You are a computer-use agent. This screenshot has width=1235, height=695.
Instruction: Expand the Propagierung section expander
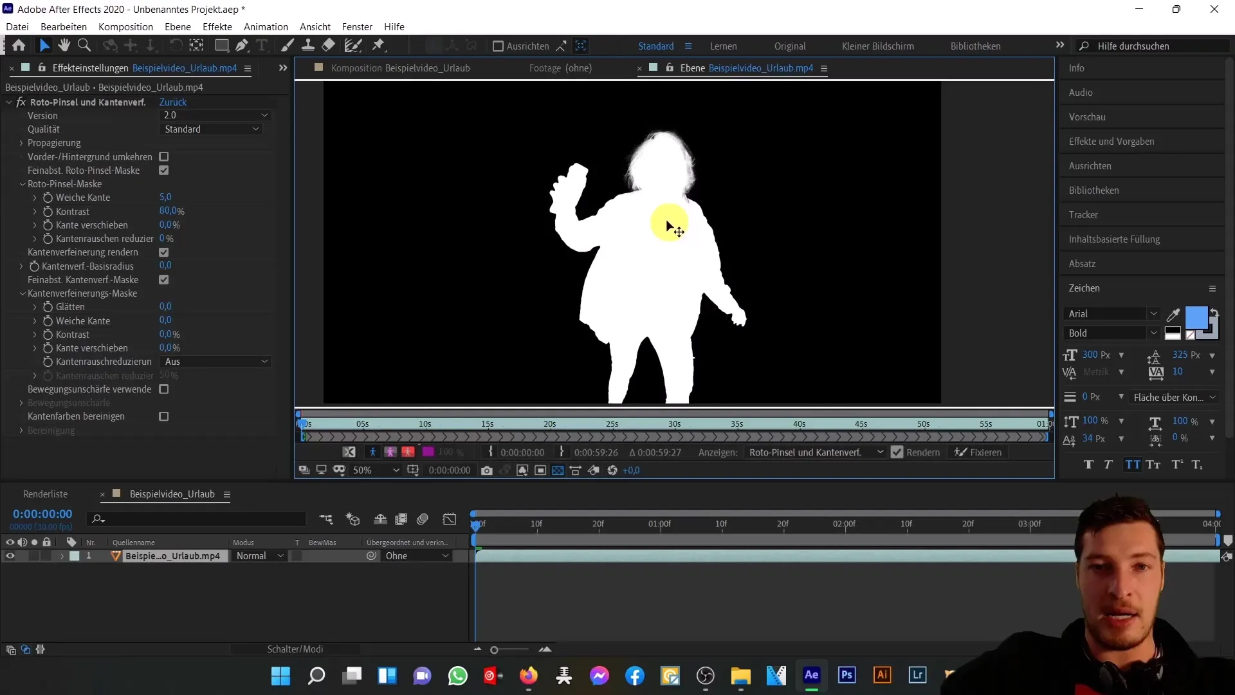21,143
